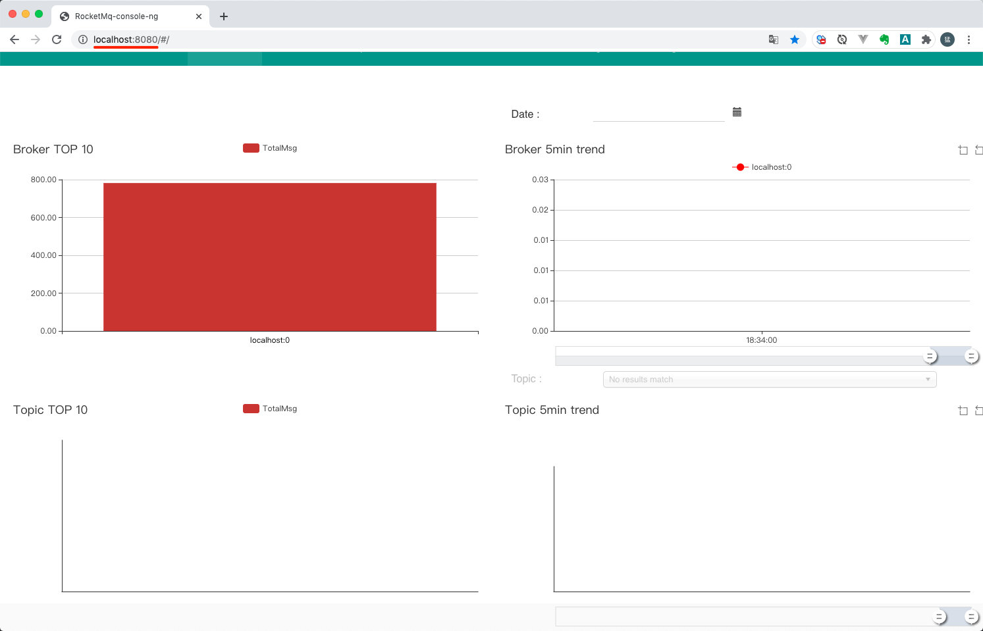Go back using the browser back arrow
This screenshot has height=631, width=983.
(14, 39)
